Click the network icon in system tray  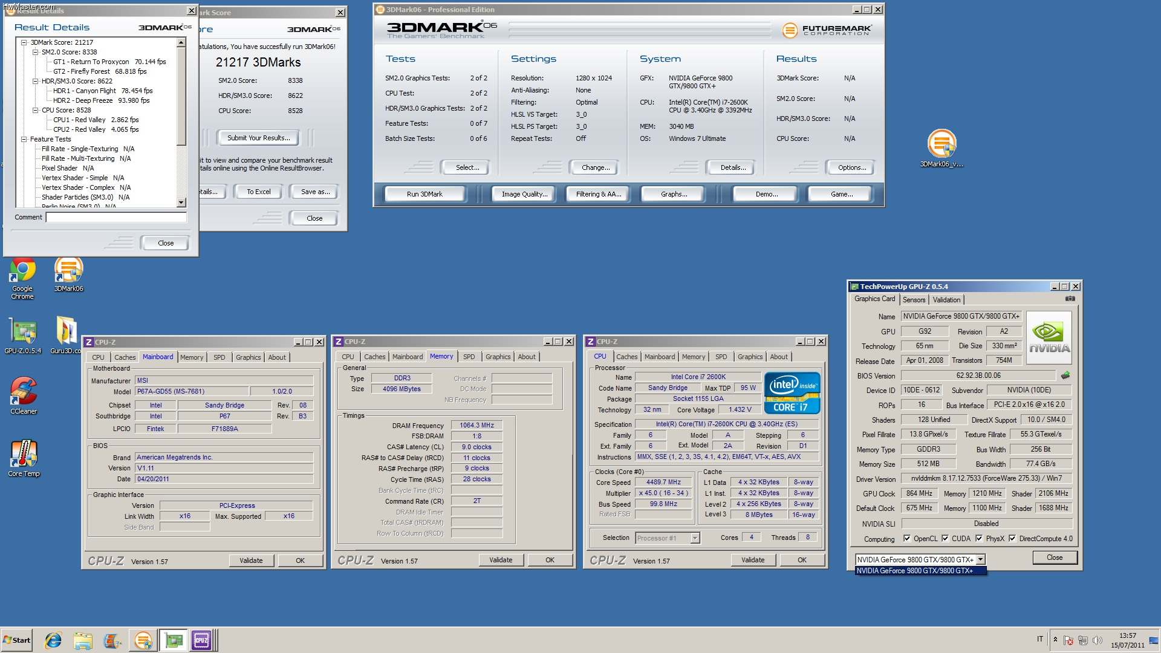tap(1082, 640)
